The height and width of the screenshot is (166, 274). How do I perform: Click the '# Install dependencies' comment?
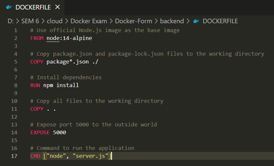[x=66, y=77]
